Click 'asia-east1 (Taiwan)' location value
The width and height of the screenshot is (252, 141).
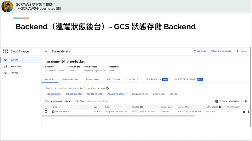(54, 71)
